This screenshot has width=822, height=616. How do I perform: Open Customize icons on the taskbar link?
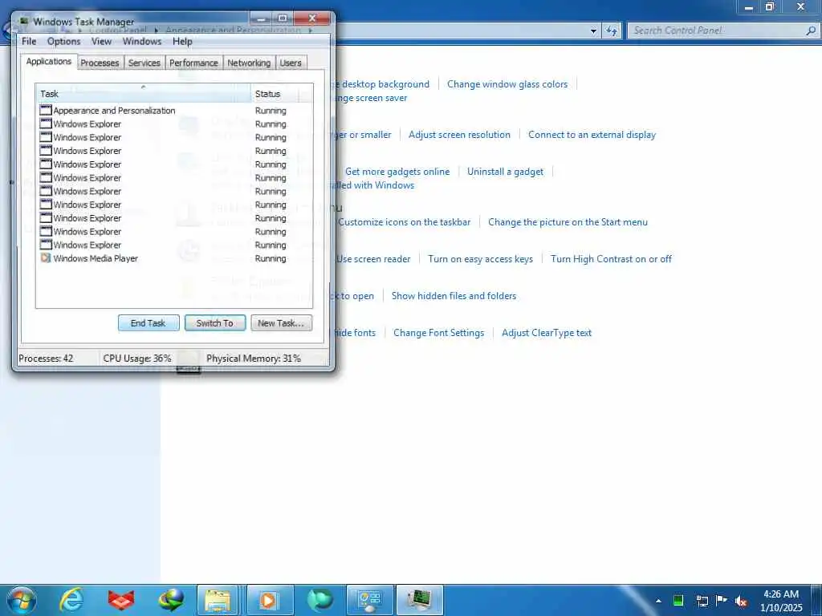405,222
